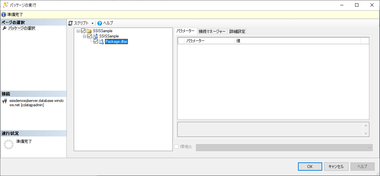Uncheck the SSISSample project checkbox

(x=89, y=36)
